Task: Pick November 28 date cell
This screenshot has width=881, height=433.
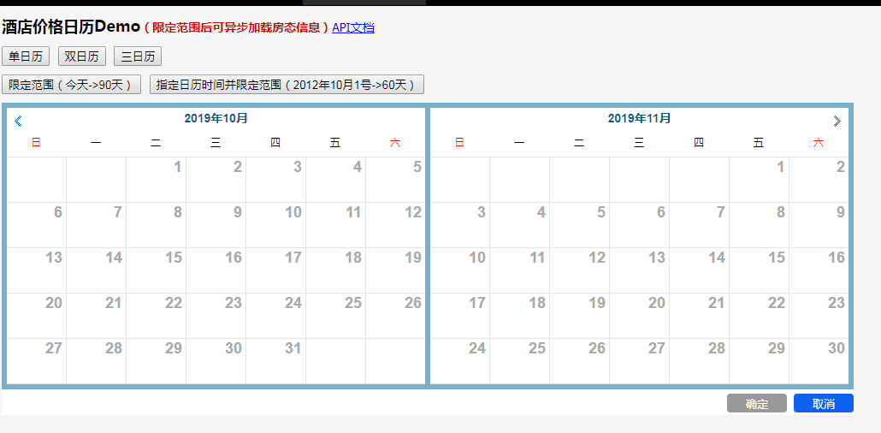Action: pyautogui.click(x=699, y=362)
